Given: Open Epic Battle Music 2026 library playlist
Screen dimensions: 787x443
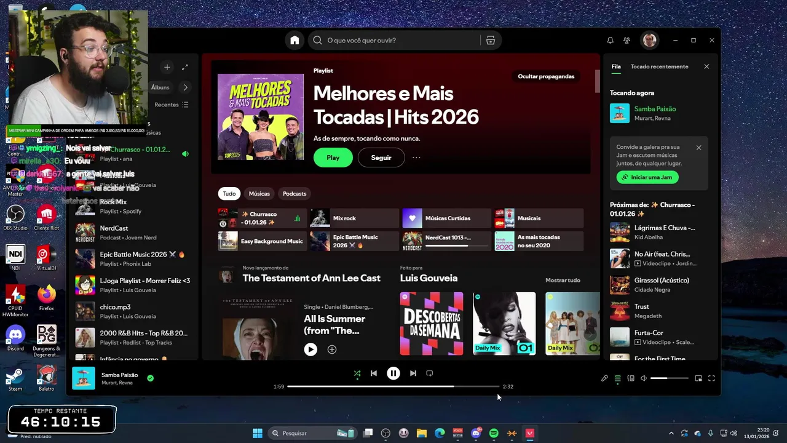Looking at the screenshot, I should point(133,259).
